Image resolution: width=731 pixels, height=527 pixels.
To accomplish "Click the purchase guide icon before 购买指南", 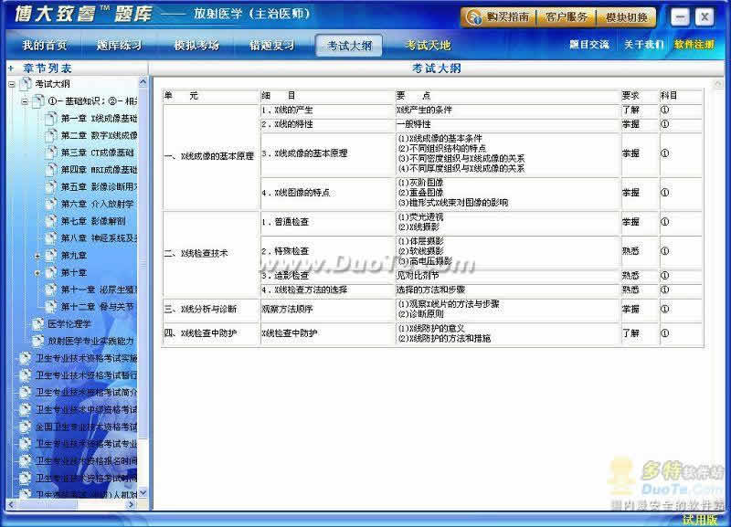I will [475, 17].
